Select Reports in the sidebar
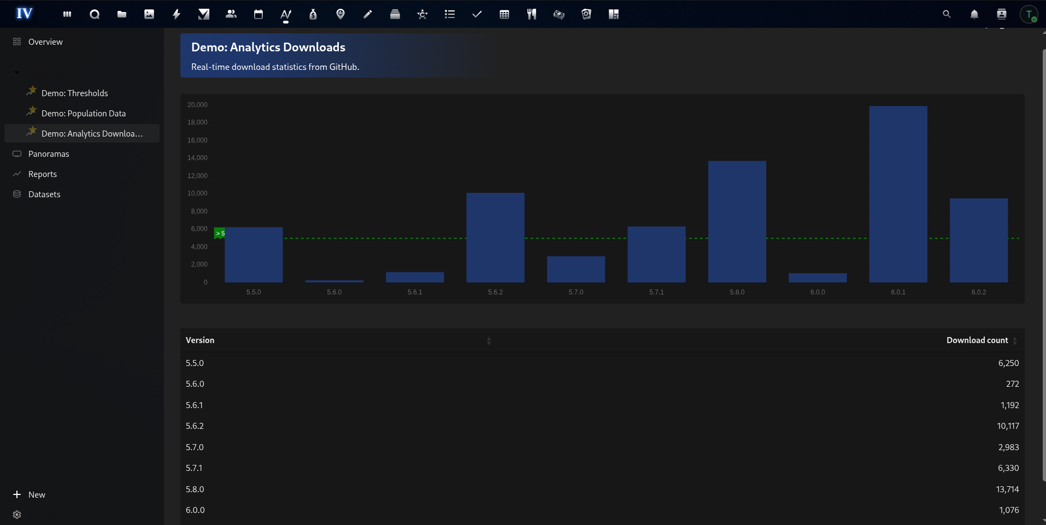 [x=42, y=174]
